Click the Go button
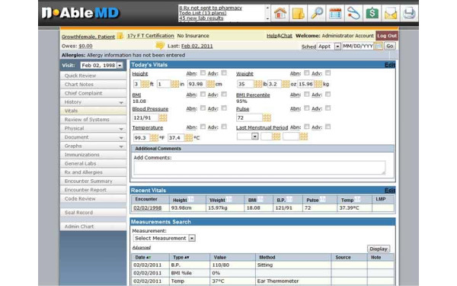Viewport: 457px width, 286px height. 390,46
